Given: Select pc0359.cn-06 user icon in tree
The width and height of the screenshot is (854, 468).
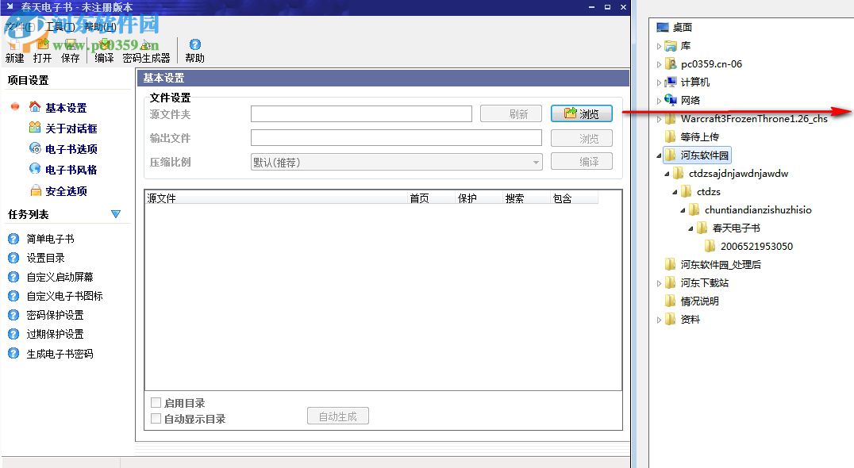Looking at the screenshot, I should pyautogui.click(x=671, y=63).
